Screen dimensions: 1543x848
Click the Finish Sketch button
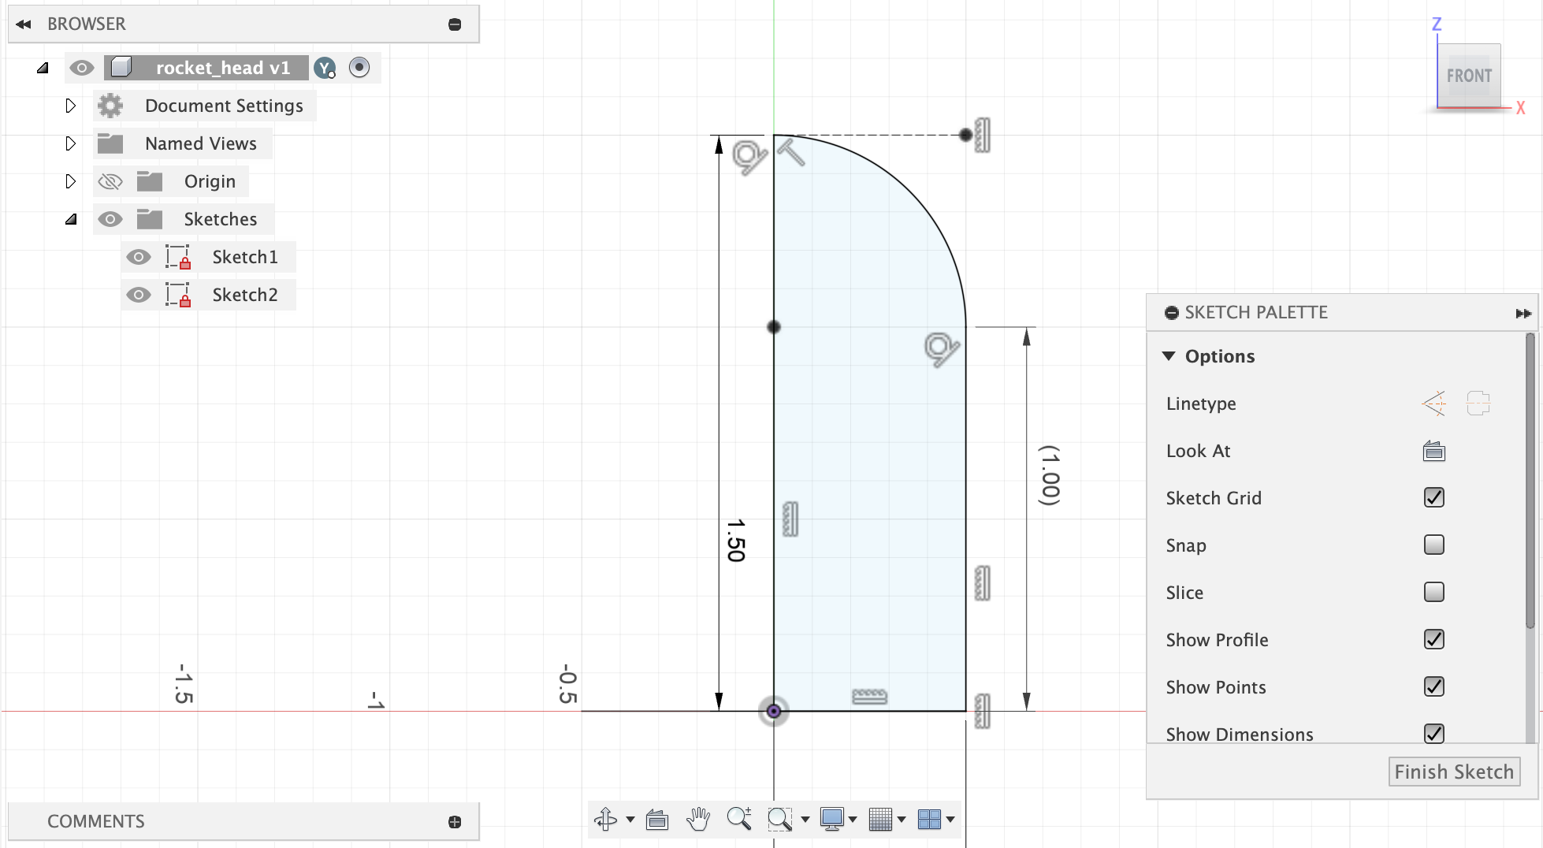(x=1454, y=772)
